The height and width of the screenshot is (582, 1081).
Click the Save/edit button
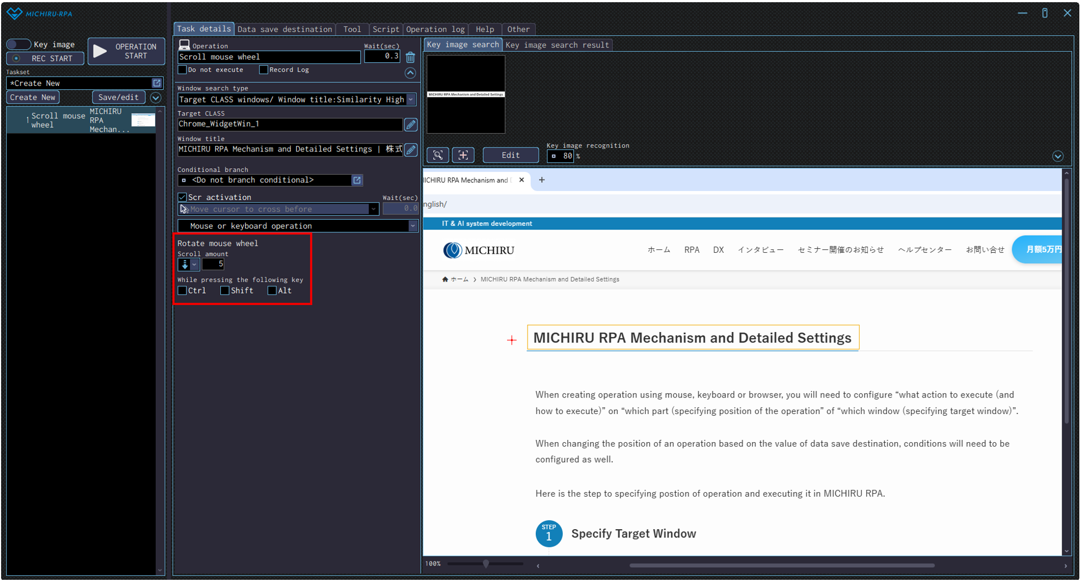click(x=118, y=97)
